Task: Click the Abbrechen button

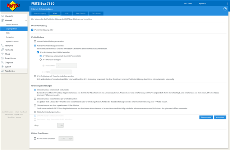Action: tap(220, 118)
